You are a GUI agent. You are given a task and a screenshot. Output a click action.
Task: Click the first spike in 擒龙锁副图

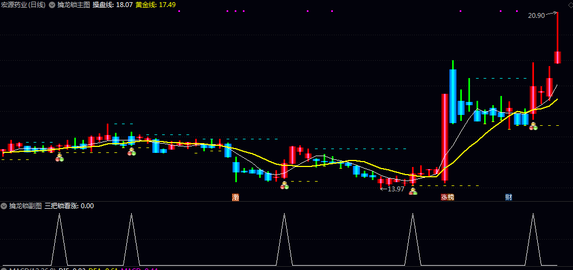coord(60,239)
